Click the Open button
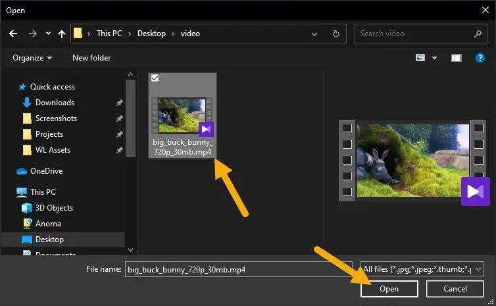496x306 pixels. point(389,289)
